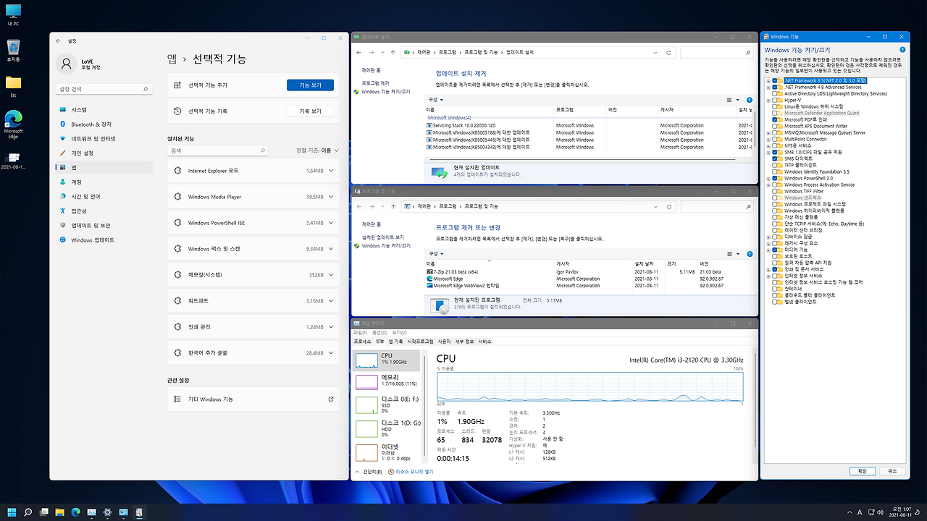Open 네트워크 및 인터넷 icon in Settings
This screenshot has width=927, height=521.
[63, 138]
